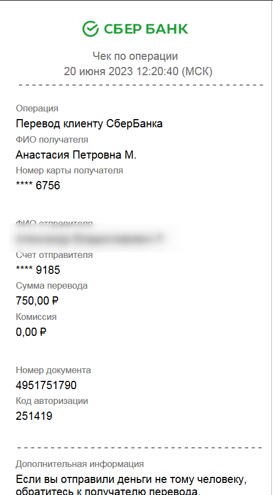Click the date 20 июня 2023 timestamp

pos(138,71)
